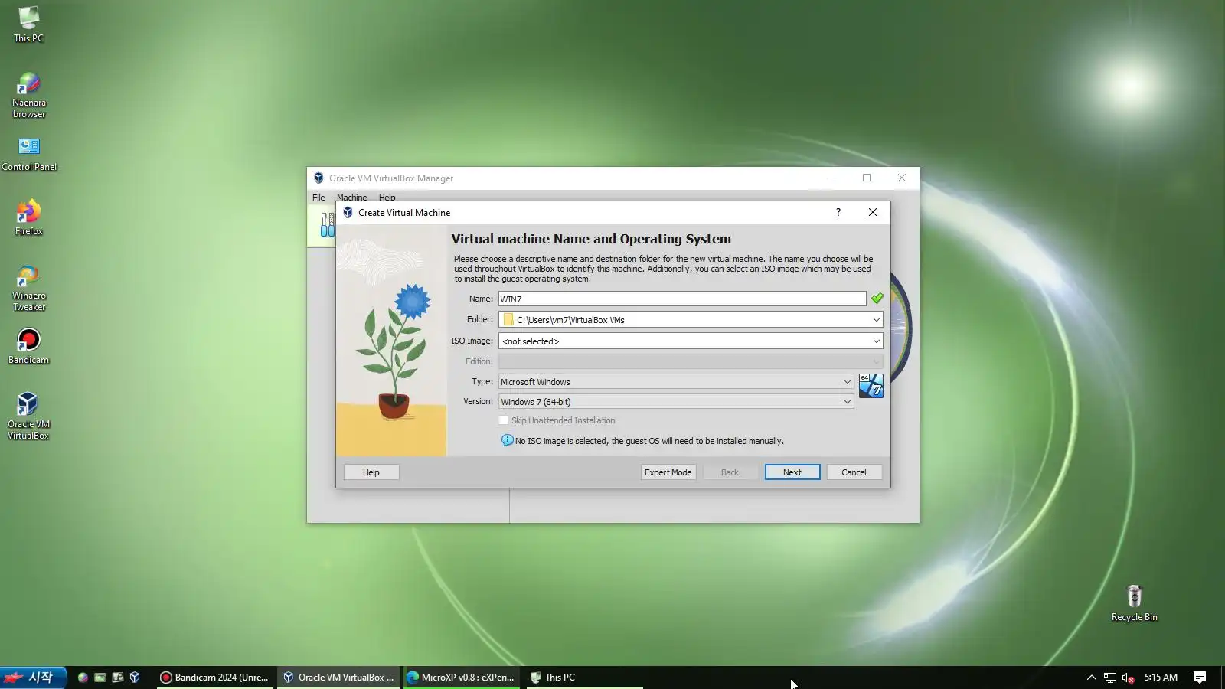Click the muted volume icon in system tray
1225x689 pixels.
1128,678
